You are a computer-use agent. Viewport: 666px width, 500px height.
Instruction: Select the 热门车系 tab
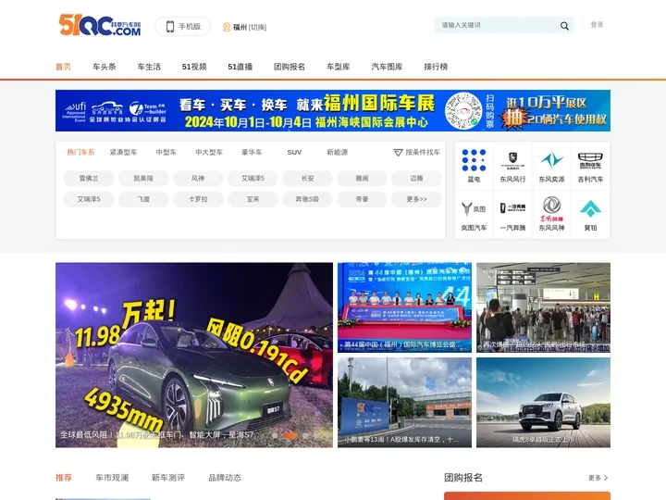pyautogui.click(x=80, y=152)
